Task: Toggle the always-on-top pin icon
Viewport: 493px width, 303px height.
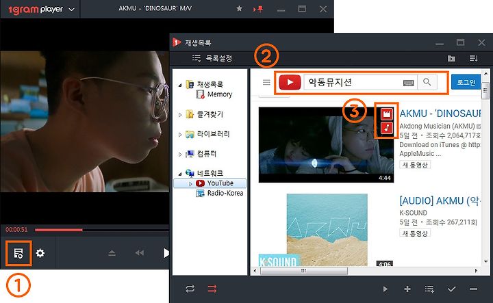Action: tap(258, 10)
